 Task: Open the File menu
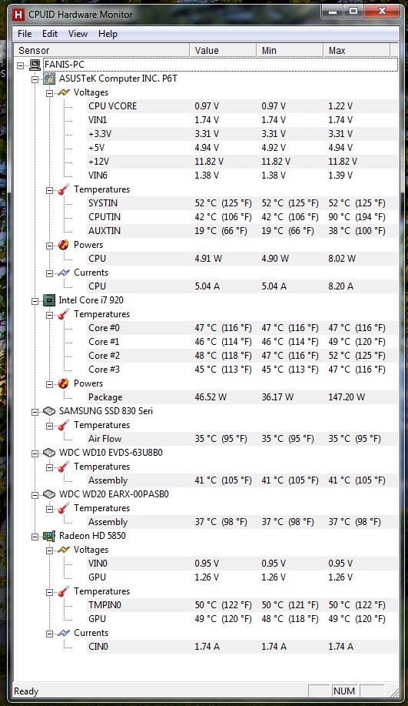[25, 34]
